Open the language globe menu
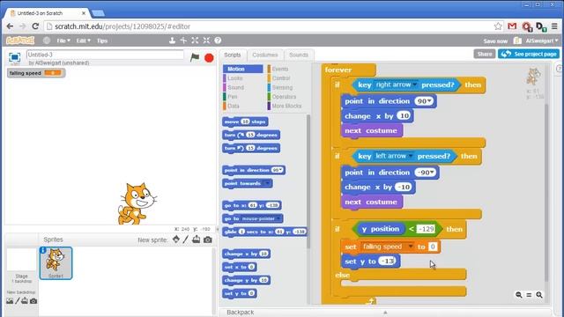 click(47, 41)
